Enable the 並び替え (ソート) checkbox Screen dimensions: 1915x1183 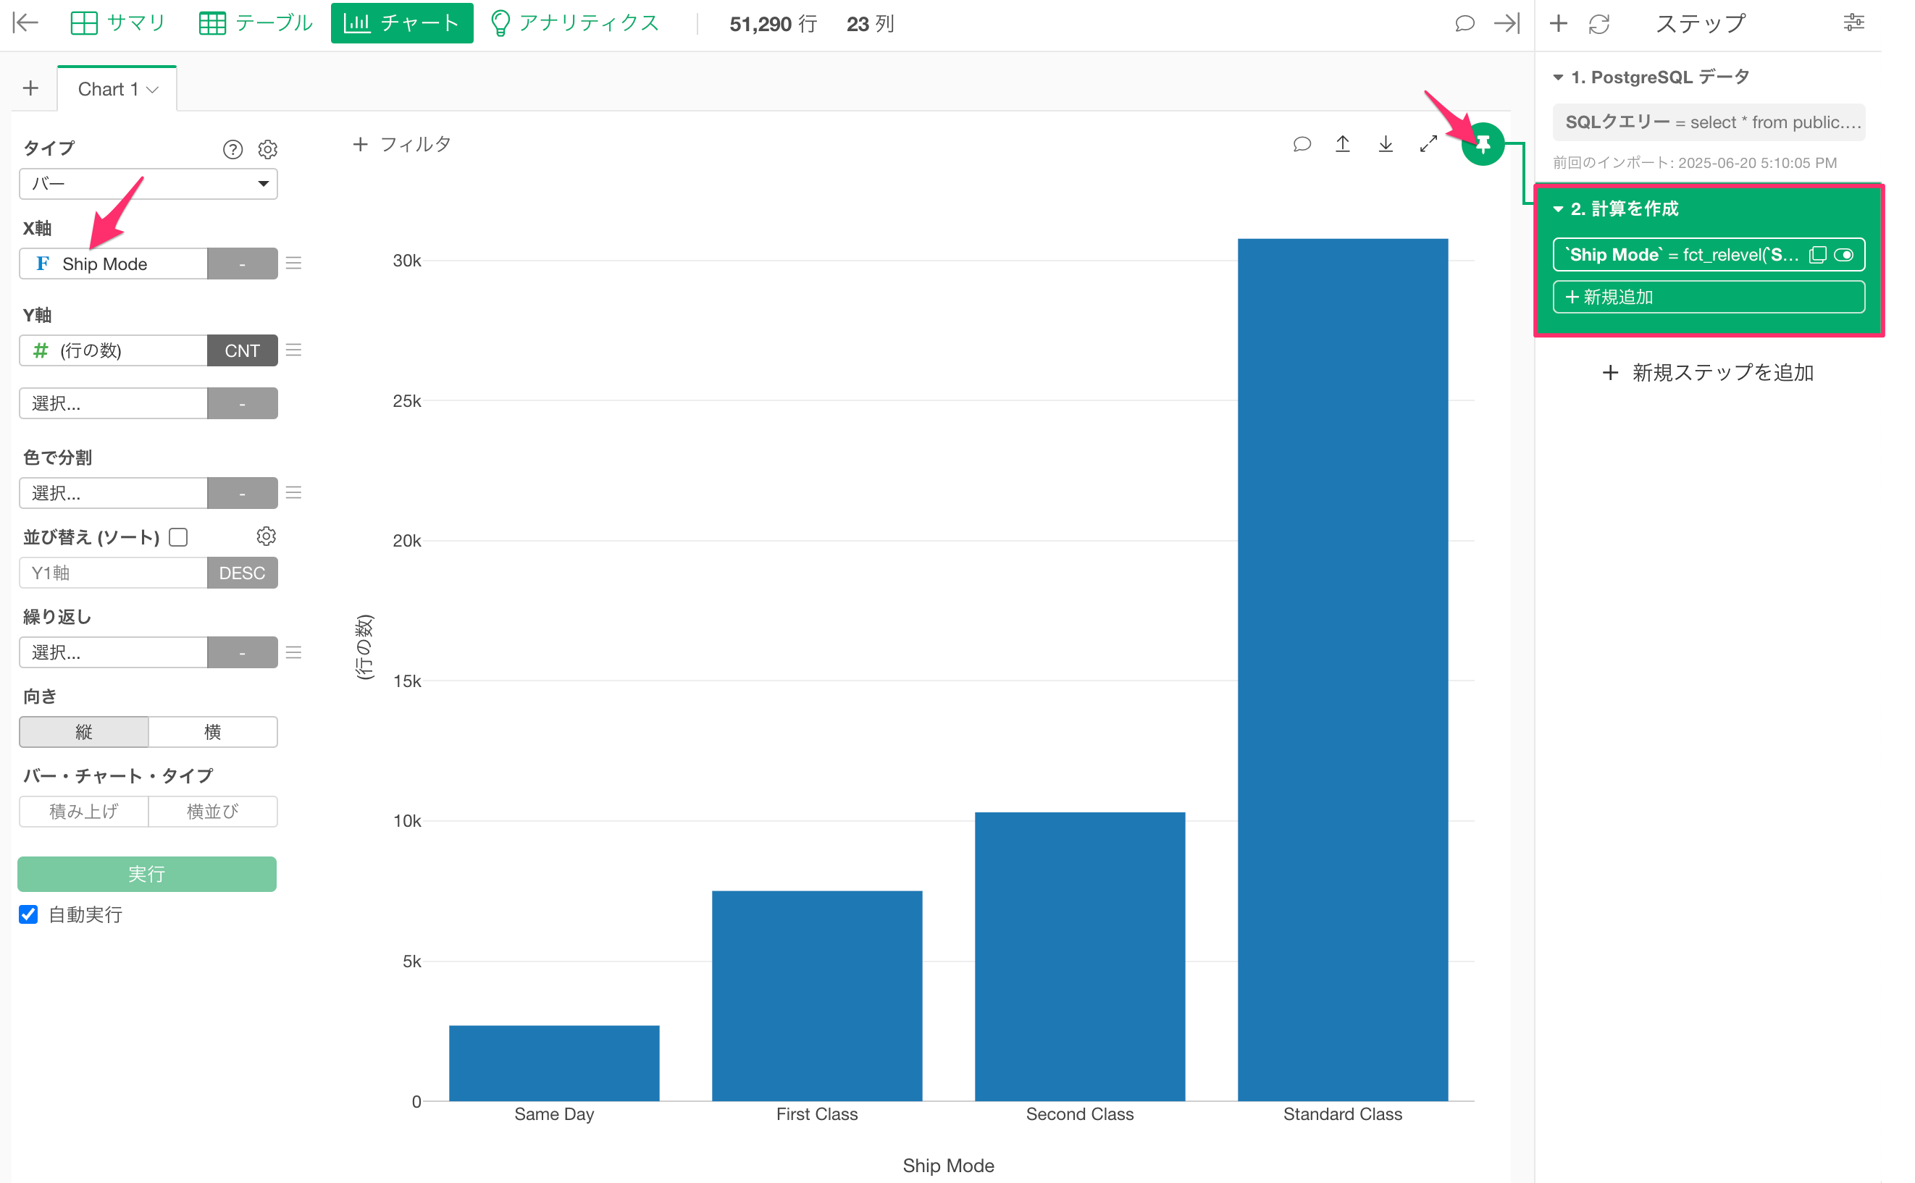178,536
